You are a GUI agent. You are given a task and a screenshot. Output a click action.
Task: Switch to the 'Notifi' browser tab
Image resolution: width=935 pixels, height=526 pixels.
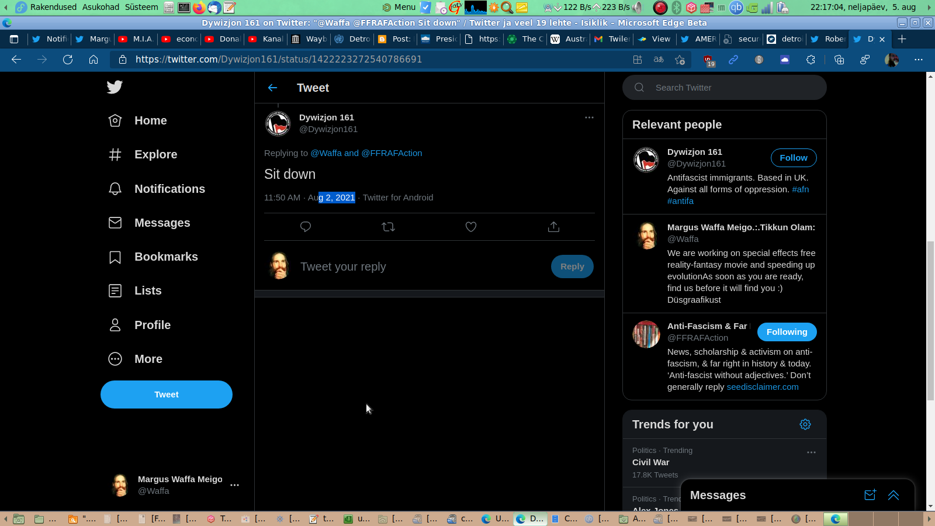click(50, 39)
